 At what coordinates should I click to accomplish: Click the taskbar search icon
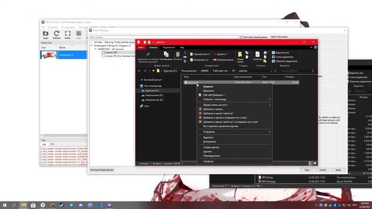(x=14, y=205)
